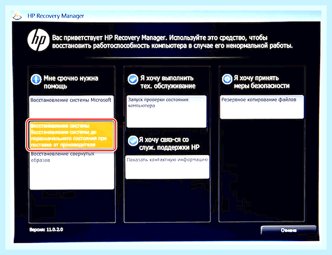Choose 'Резервное копирование файлов'

[x=262, y=107]
